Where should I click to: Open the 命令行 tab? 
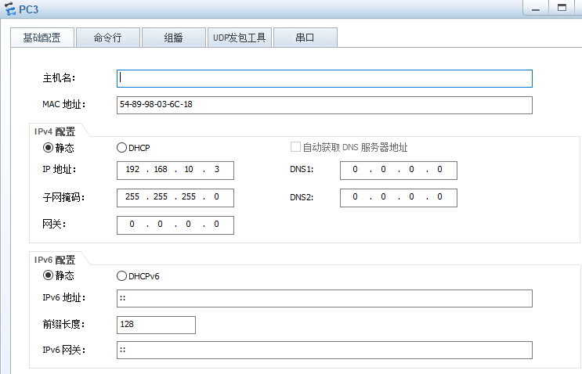107,38
